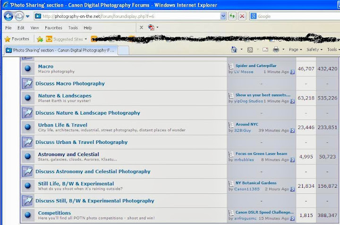The image size is (340, 225).
Task: Go to last post in Still Life row
Action: [292, 189]
